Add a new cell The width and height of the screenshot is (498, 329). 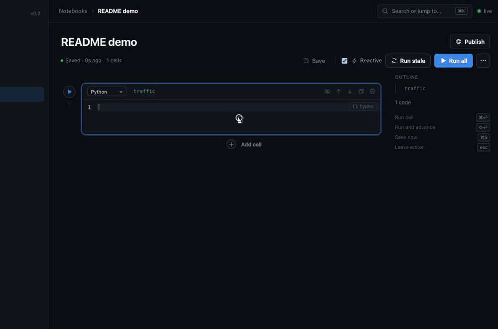pos(244,144)
